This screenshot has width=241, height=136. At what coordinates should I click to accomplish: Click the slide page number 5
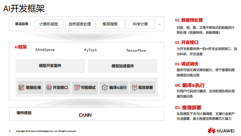(10, 131)
